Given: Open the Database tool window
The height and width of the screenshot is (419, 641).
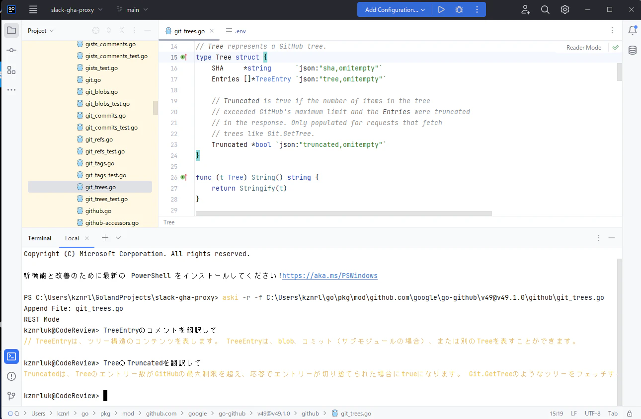Looking at the screenshot, I should pos(632,50).
